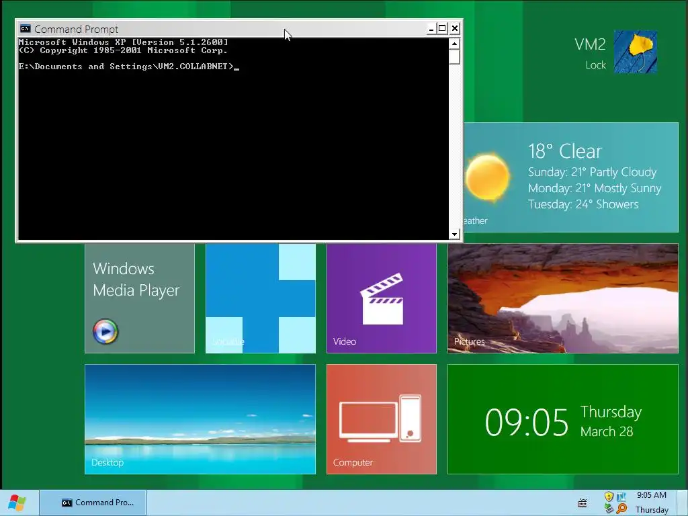The image size is (688, 516).
Task: Click the sun icon in Weather tile
Action: click(x=488, y=177)
